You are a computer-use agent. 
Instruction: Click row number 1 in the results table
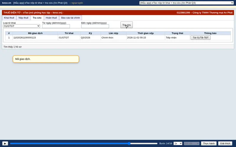tap(9, 38)
